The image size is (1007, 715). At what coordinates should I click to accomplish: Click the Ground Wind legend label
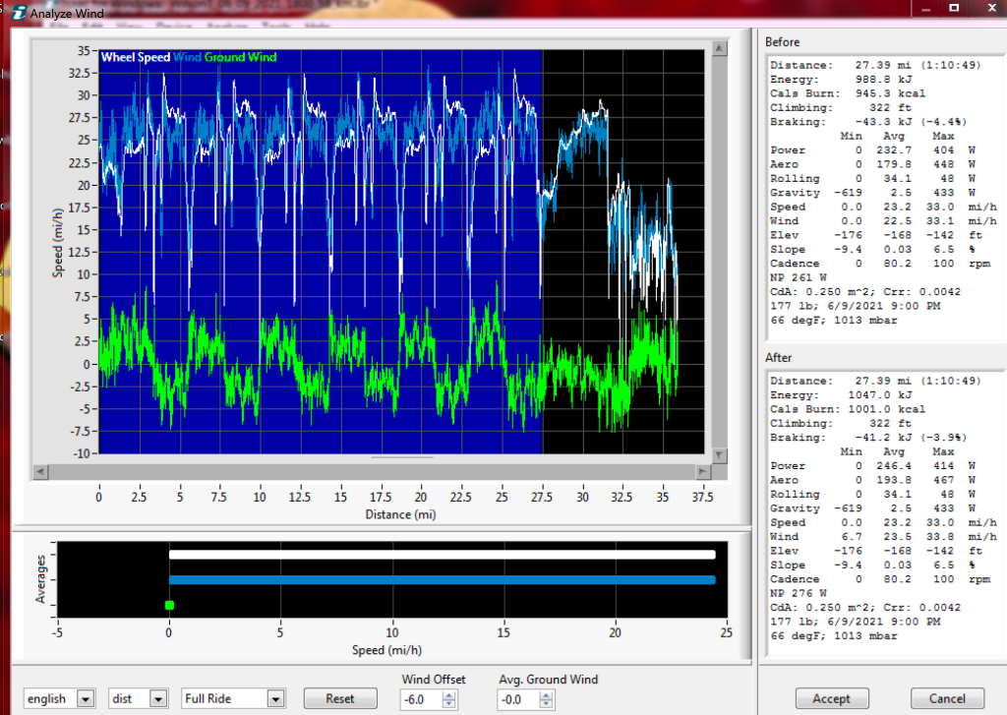(240, 57)
